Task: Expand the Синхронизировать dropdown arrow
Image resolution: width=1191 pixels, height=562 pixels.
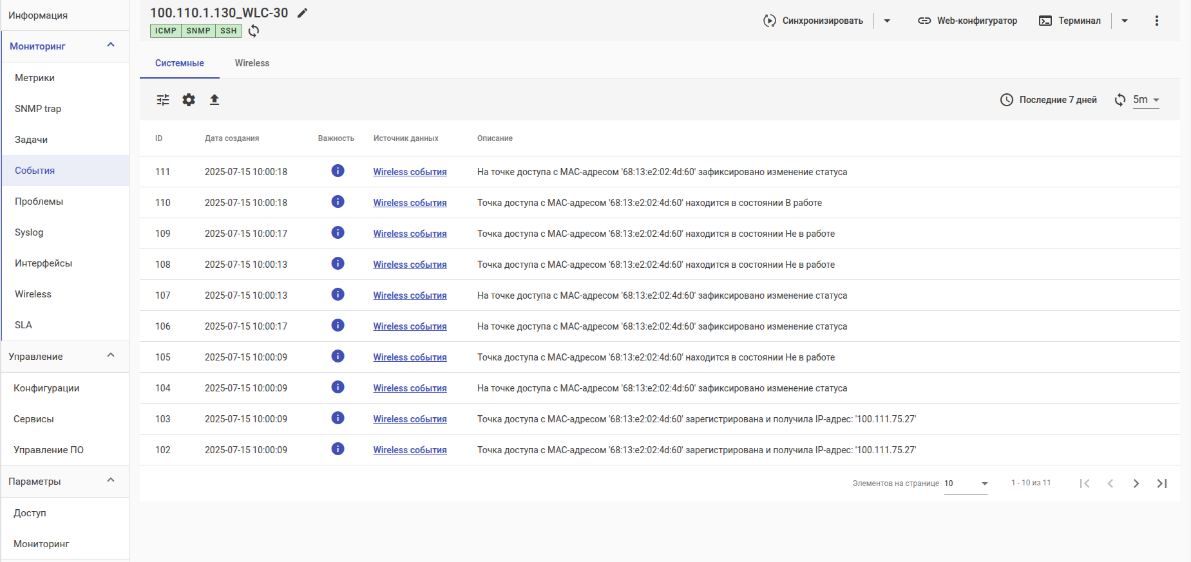Action: click(x=887, y=21)
